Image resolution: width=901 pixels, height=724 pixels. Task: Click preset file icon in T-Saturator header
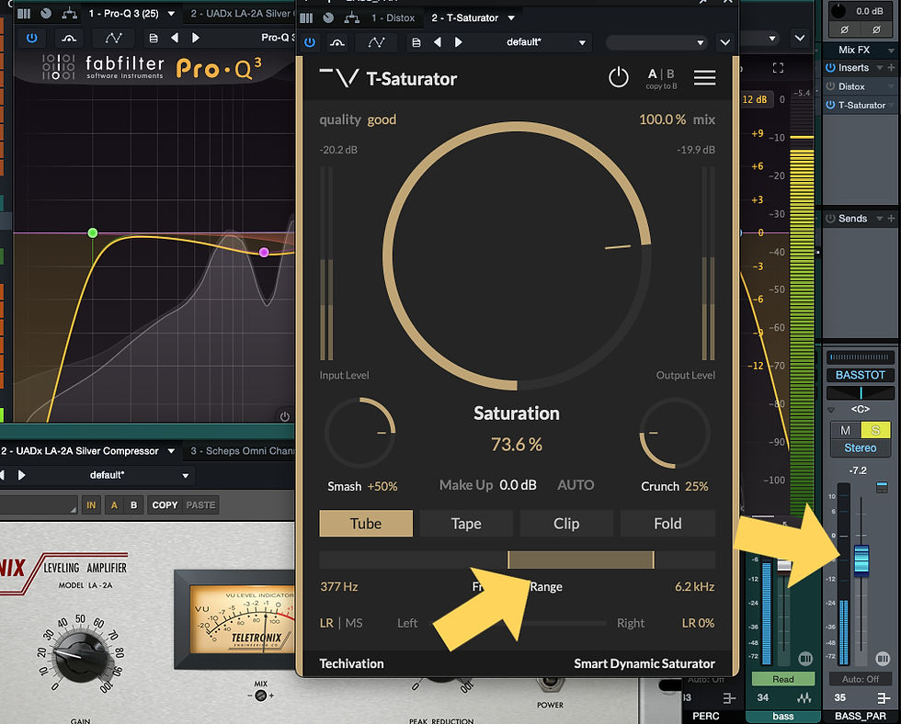[x=416, y=42]
